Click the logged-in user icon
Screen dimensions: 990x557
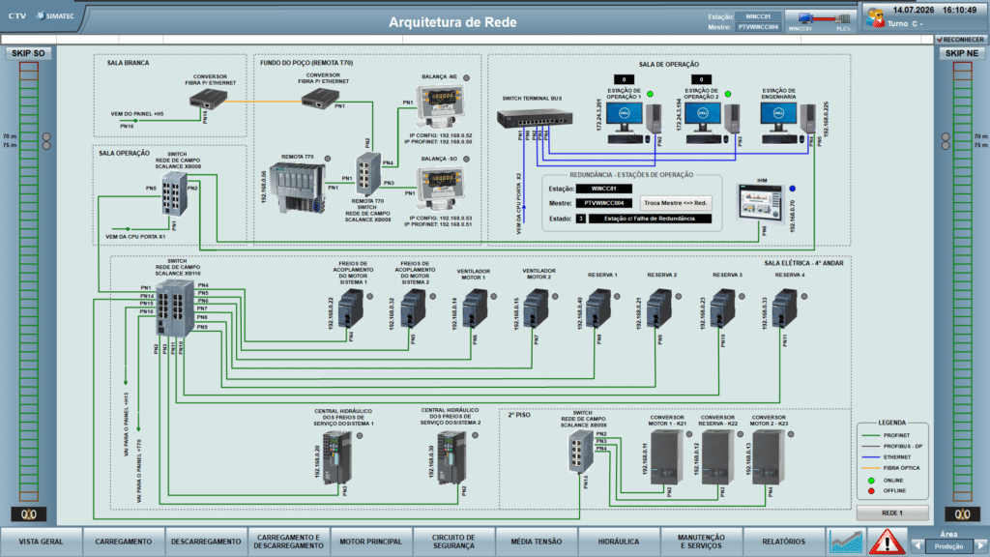(x=875, y=17)
